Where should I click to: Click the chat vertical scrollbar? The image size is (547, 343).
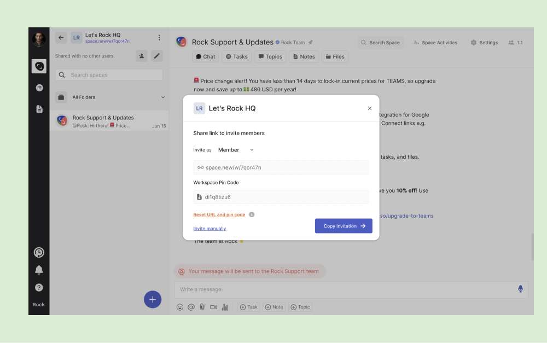point(532,246)
